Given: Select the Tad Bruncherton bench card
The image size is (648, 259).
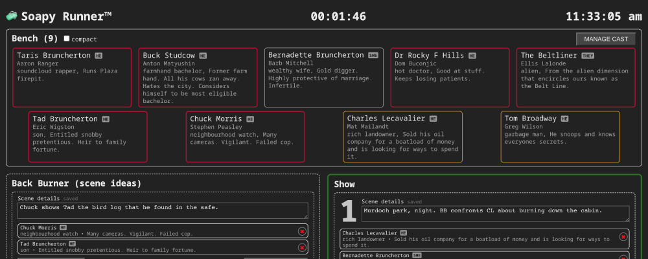Looking at the screenshot, I should click(87, 137).
